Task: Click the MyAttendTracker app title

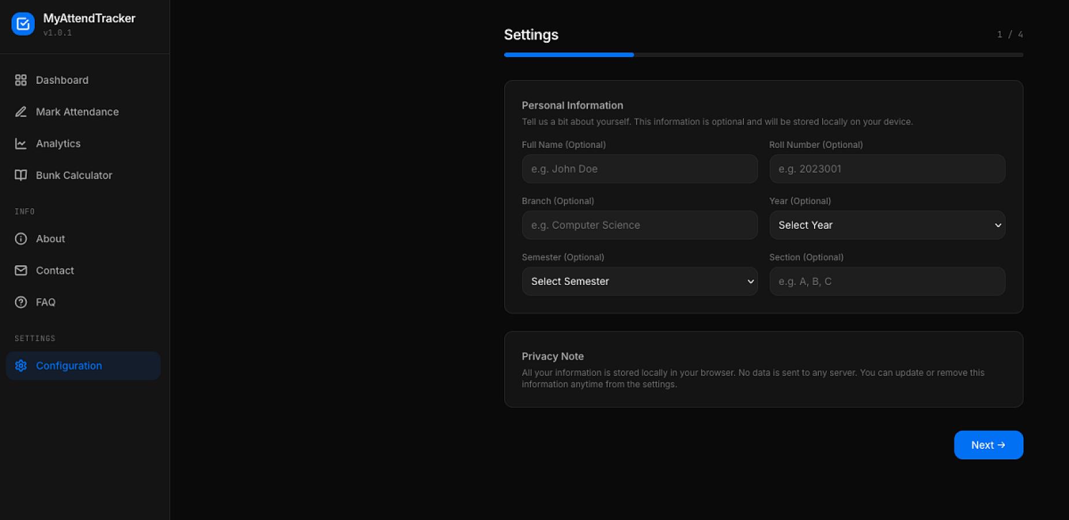Action: [89, 18]
